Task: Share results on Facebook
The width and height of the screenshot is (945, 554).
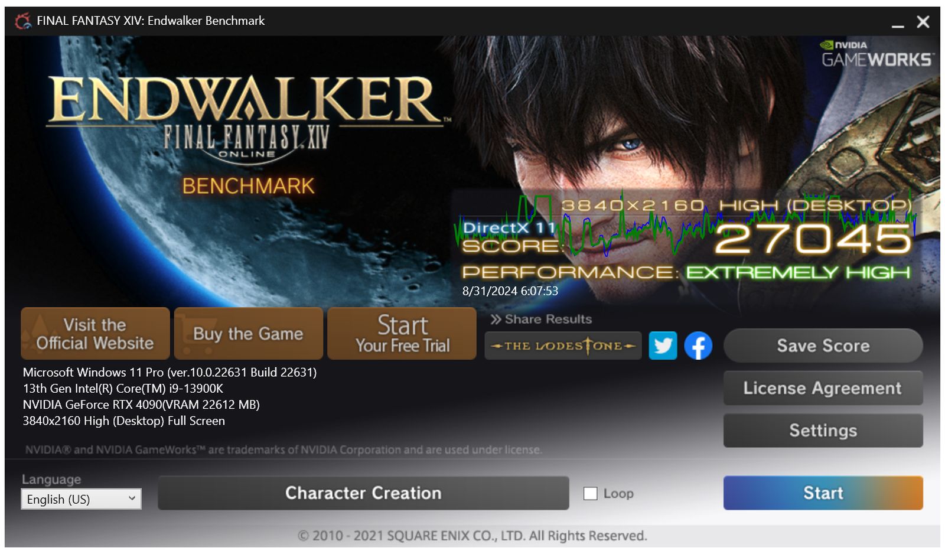Action: coord(698,346)
